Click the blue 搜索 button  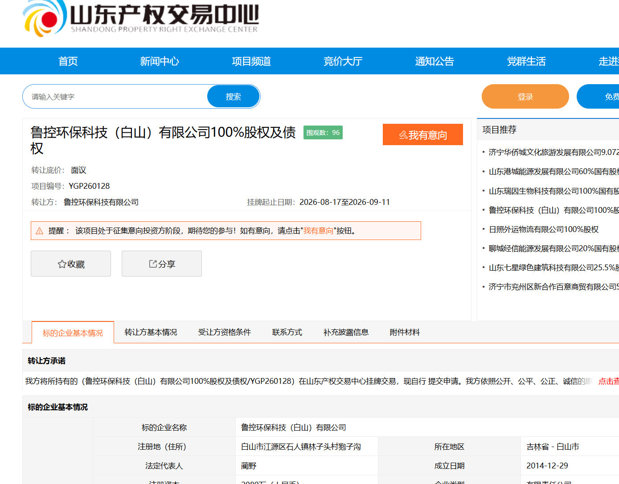tap(234, 97)
